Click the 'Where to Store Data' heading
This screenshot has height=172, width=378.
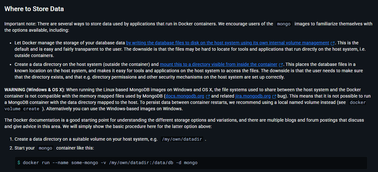click(34, 9)
